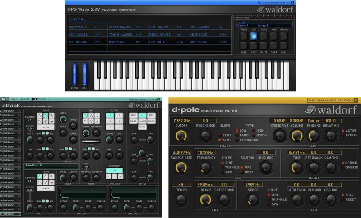Click the REVERB effect button in Attack
The height and width of the screenshot is (218, 361).
(x=142, y=127)
